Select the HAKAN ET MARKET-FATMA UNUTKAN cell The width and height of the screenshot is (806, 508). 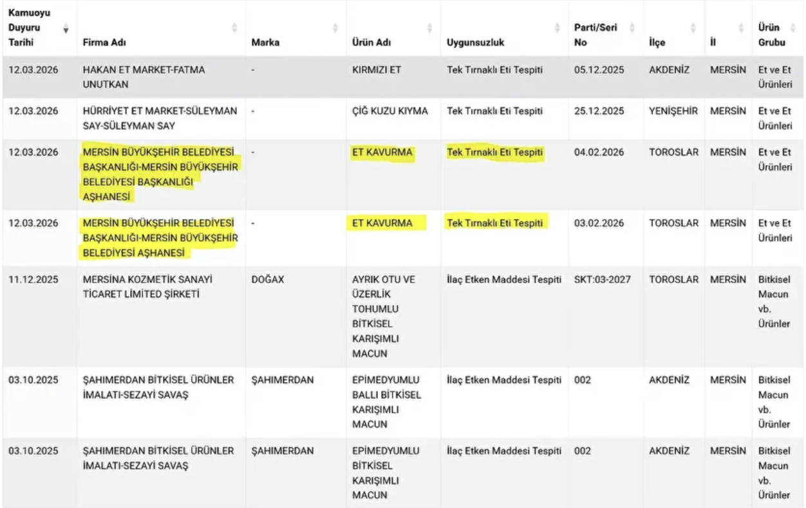point(144,77)
